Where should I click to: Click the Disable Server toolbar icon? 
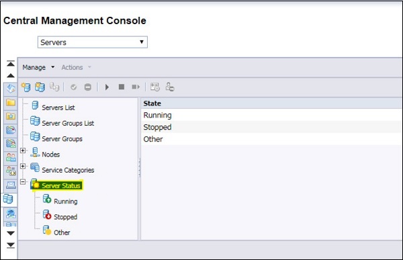point(87,87)
